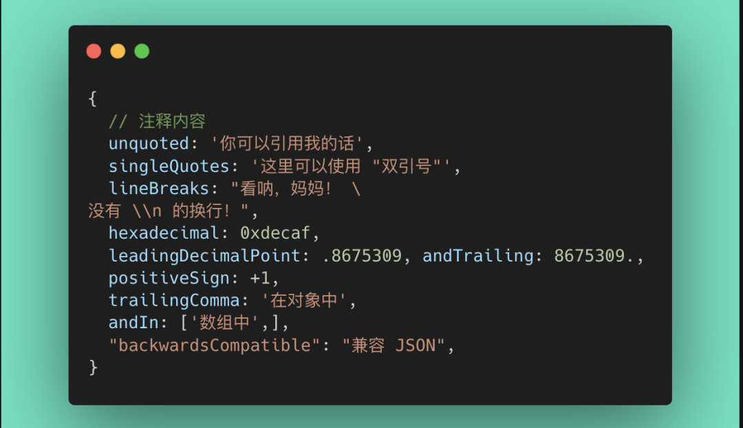The image size is (743, 428).
Task: Click the yellow minimize dot
Action: pyautogui.click(x=118, y=51)
